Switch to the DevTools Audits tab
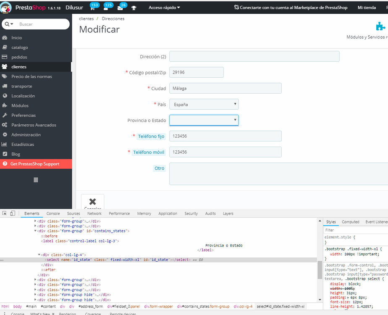Screen dimensions: 388x315 (x=210, y=213)
